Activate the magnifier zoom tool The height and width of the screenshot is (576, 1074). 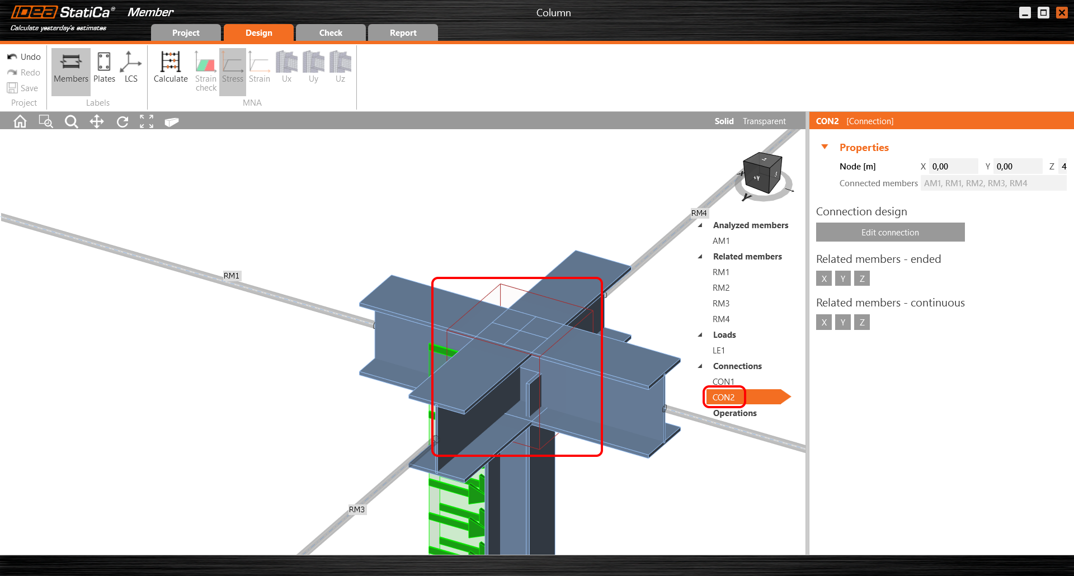pos(71,121)
